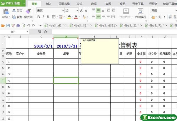Open the fill color dropdown arrow
Image resolution: width=177 pixels, height=121 pixels.
(x=72, y=17)
